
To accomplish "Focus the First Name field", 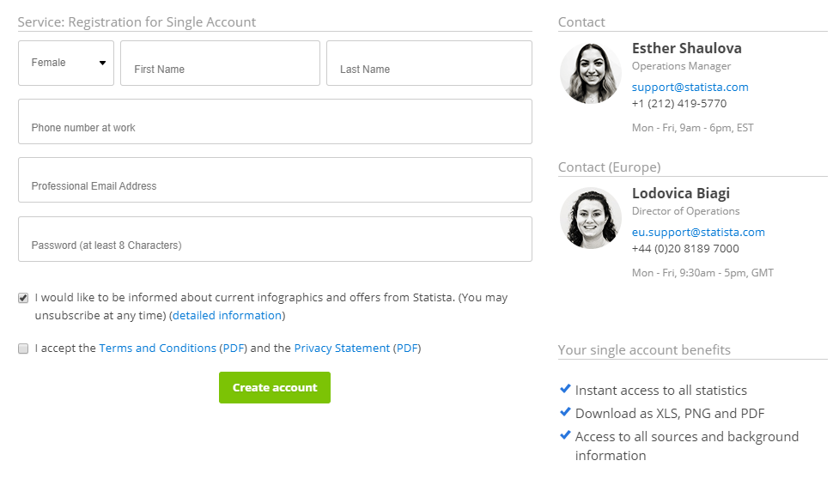I will click(220, 63).
